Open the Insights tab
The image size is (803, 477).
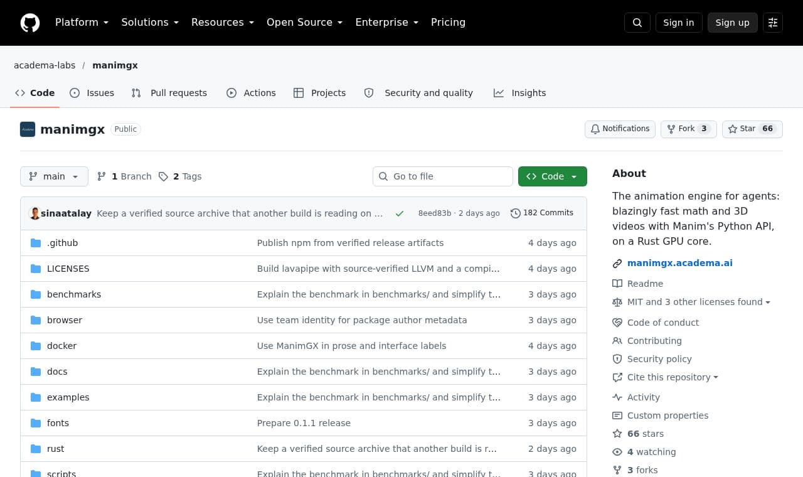pos(520,93)
